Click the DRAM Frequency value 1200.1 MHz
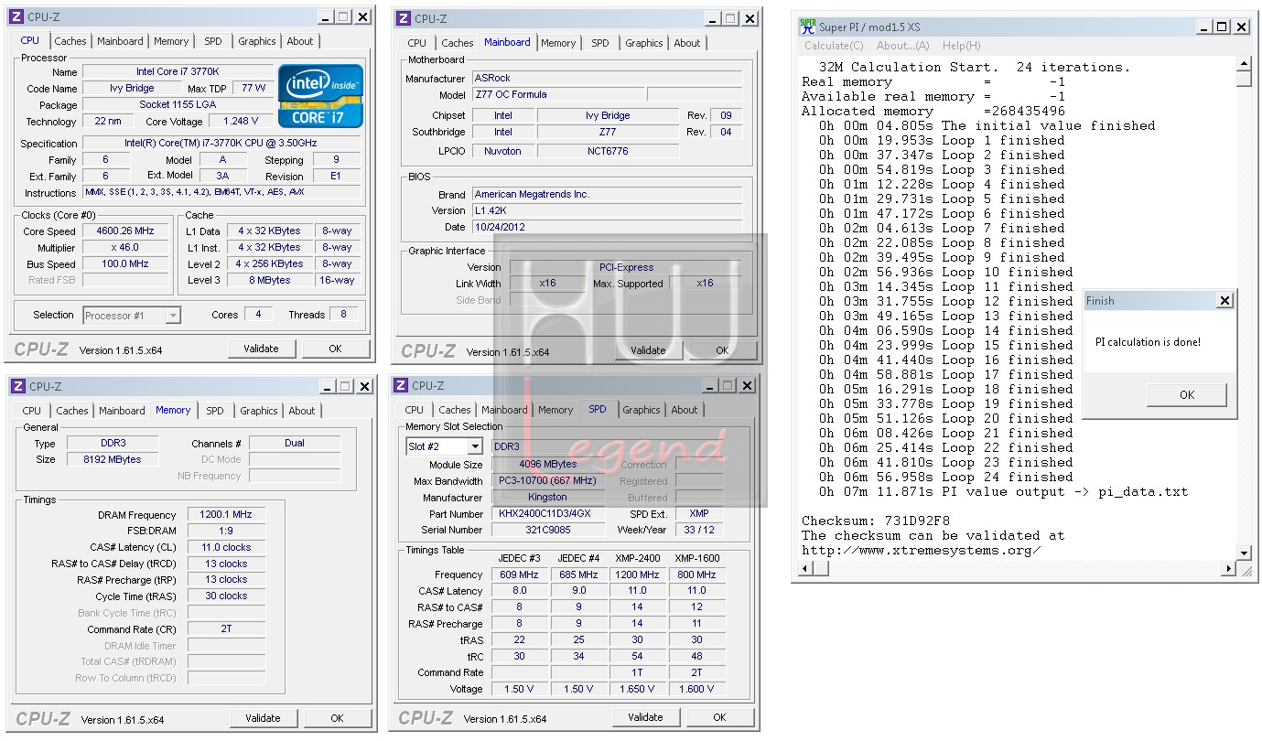This screenshot has width=1262, height=741. [226, 515]
